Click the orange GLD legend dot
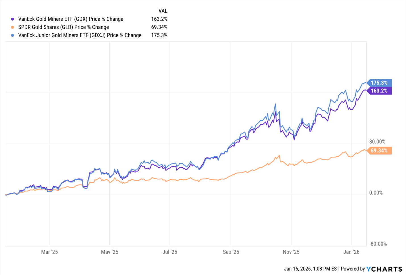406x275 pixels. pyautogui.click(x=12, y=27)
